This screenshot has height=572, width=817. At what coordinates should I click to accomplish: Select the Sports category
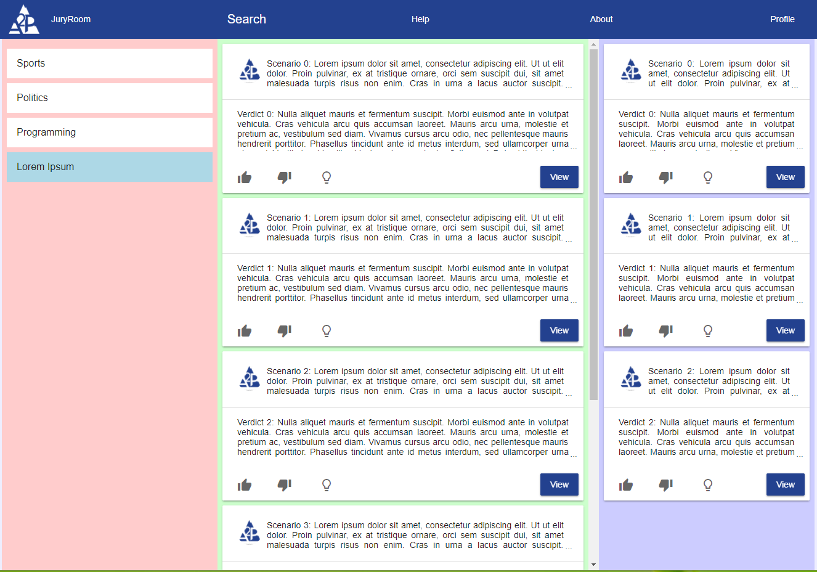110,63
